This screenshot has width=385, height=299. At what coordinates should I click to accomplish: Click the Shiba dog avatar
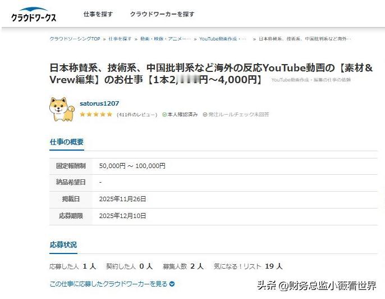click(62, 109)
